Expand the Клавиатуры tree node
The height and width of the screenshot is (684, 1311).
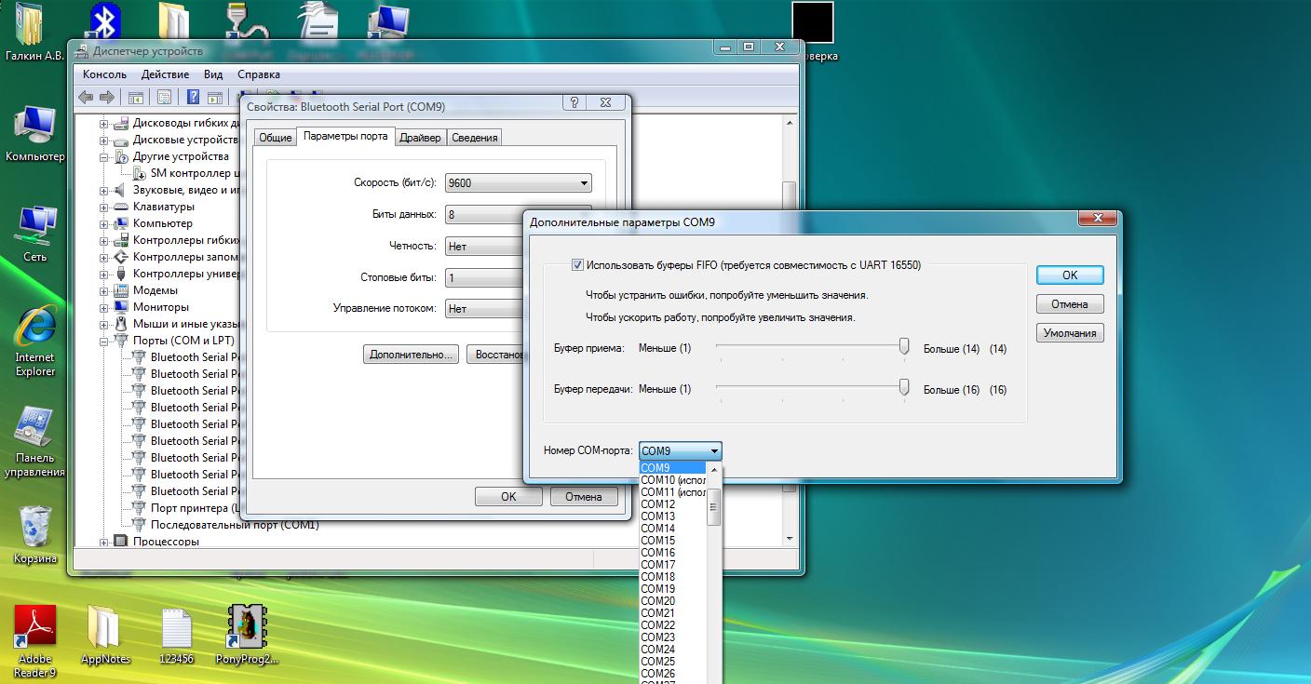(x=104, y=207)
